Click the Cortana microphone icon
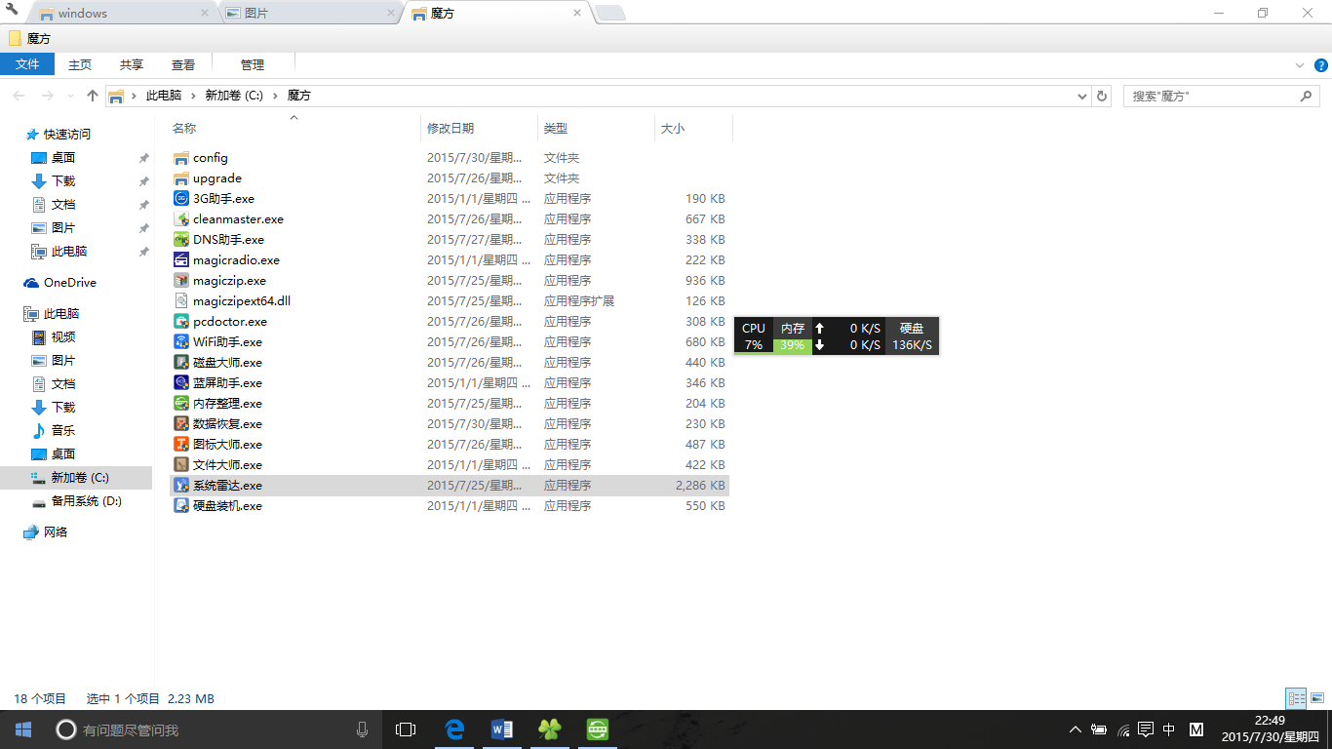 [362, 729]
